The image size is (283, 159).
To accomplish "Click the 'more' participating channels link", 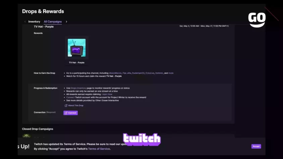I will pos(171,73).
